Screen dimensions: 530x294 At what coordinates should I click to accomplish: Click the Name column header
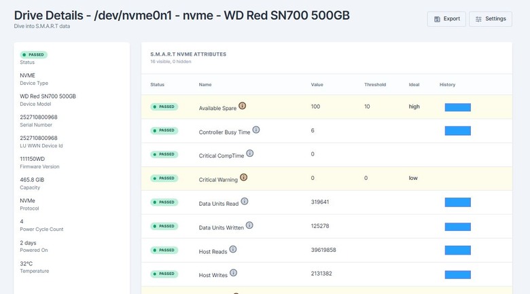click(205, 84)
